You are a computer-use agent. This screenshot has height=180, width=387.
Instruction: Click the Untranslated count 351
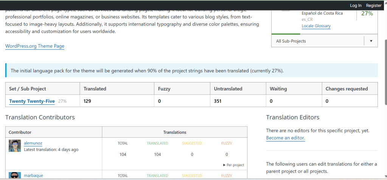(x=218, y=101)
